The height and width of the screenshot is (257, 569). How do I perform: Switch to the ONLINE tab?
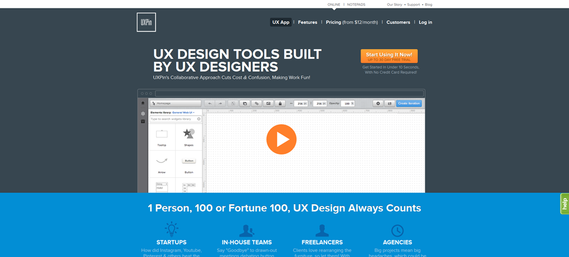(x=334, y=4)
